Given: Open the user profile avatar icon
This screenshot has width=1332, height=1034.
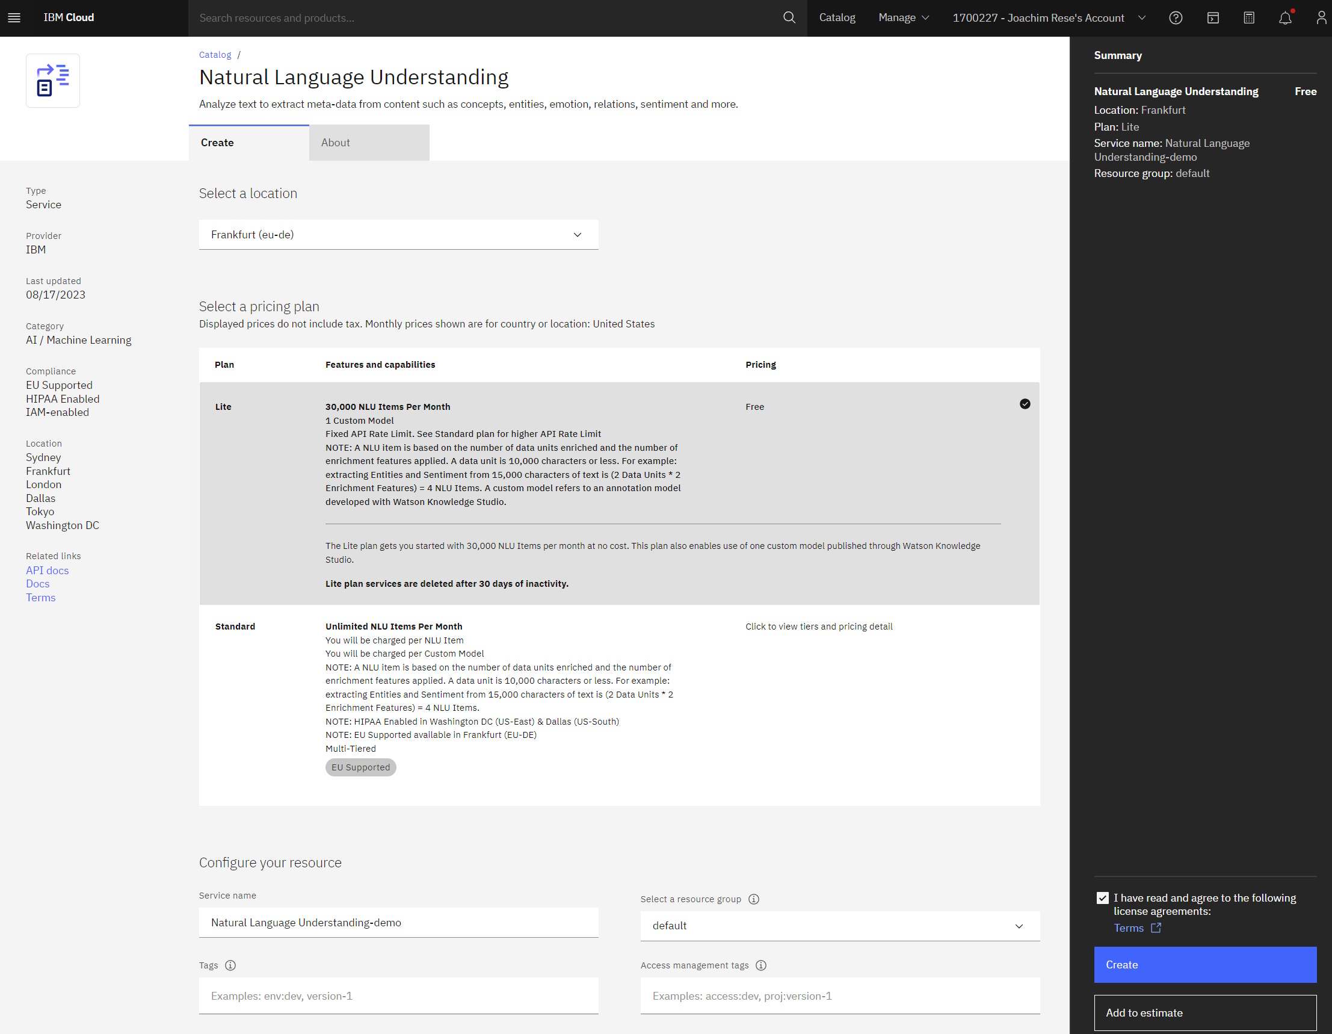Looking at the screenshot, I should (1322, 17).
